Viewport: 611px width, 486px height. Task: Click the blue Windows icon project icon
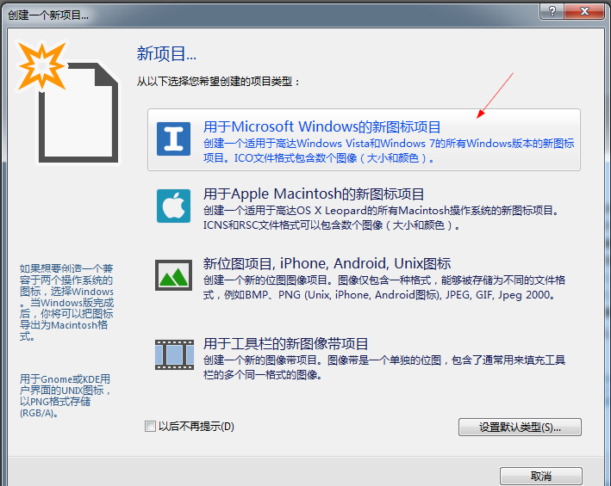(x=173, y=138)
